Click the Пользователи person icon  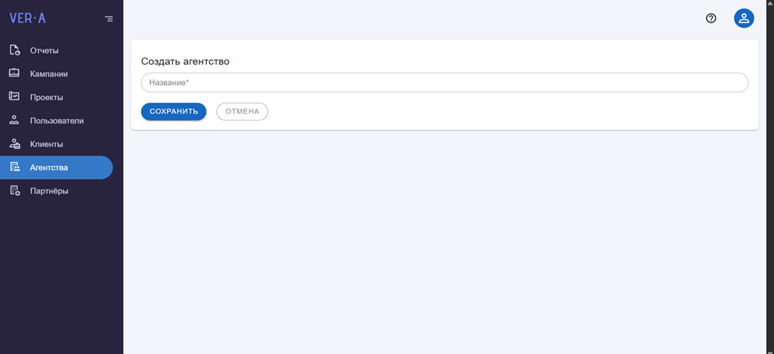tap(14, 120)
